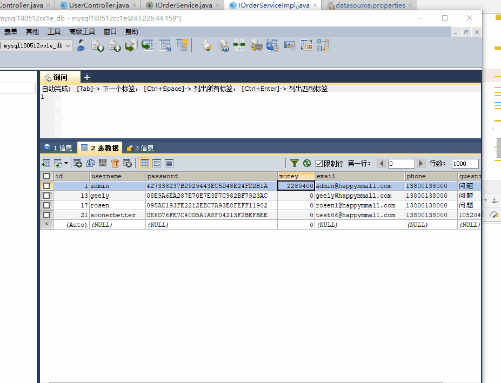Click the trash icon to delete selected rows
Image resolution: width=501 pixels, height=383 pixels.
coord(115,163)
